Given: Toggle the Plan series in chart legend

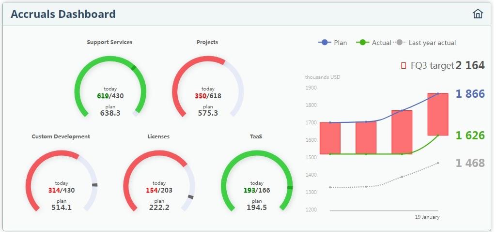Looking at the screenshot, I should [x=332, y=43].
